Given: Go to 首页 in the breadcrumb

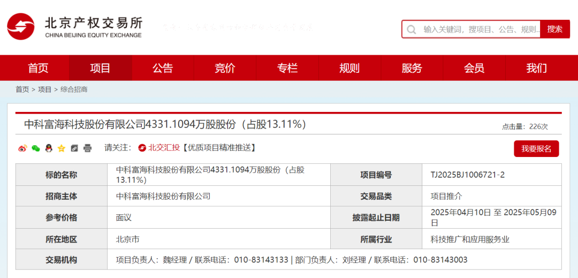Looking at the screenshot, I should point(22,89).
